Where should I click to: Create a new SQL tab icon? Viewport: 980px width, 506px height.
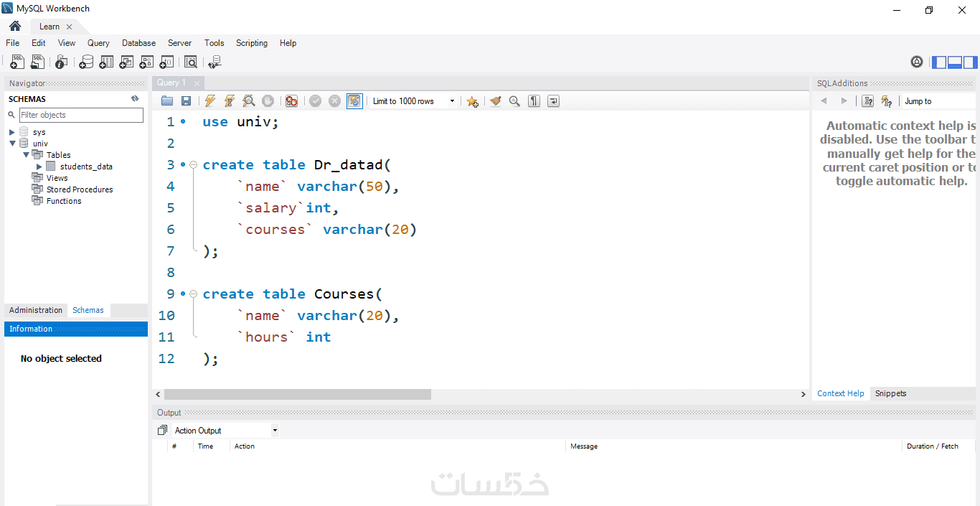tap(17, 62)
